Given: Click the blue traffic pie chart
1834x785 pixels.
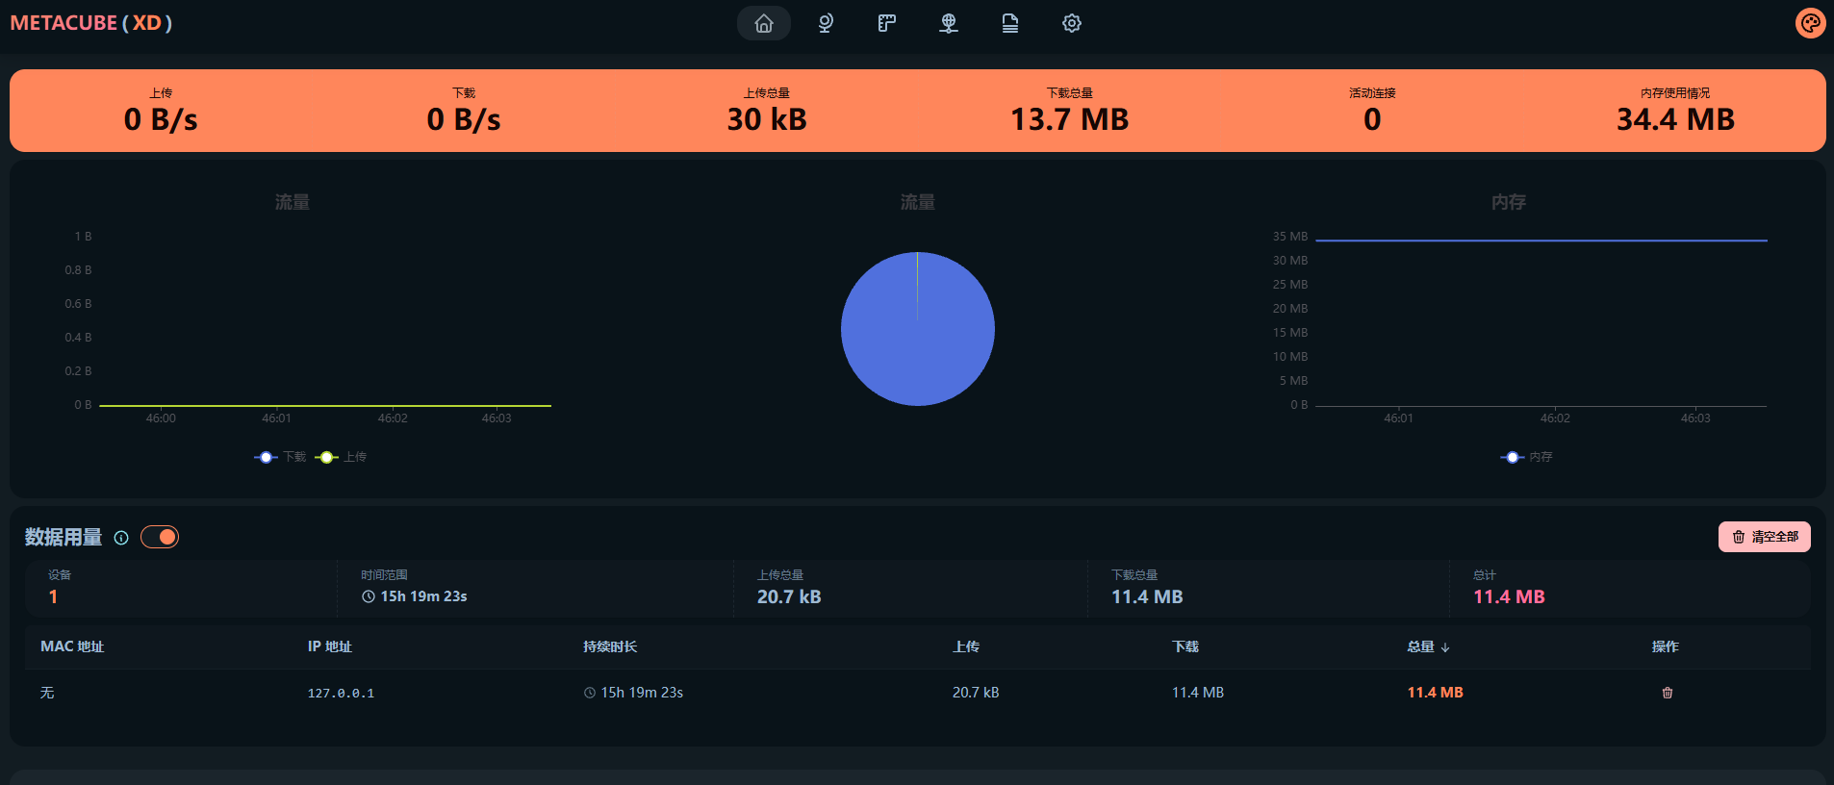Looking at the screenshot, I should click(917, 329).
